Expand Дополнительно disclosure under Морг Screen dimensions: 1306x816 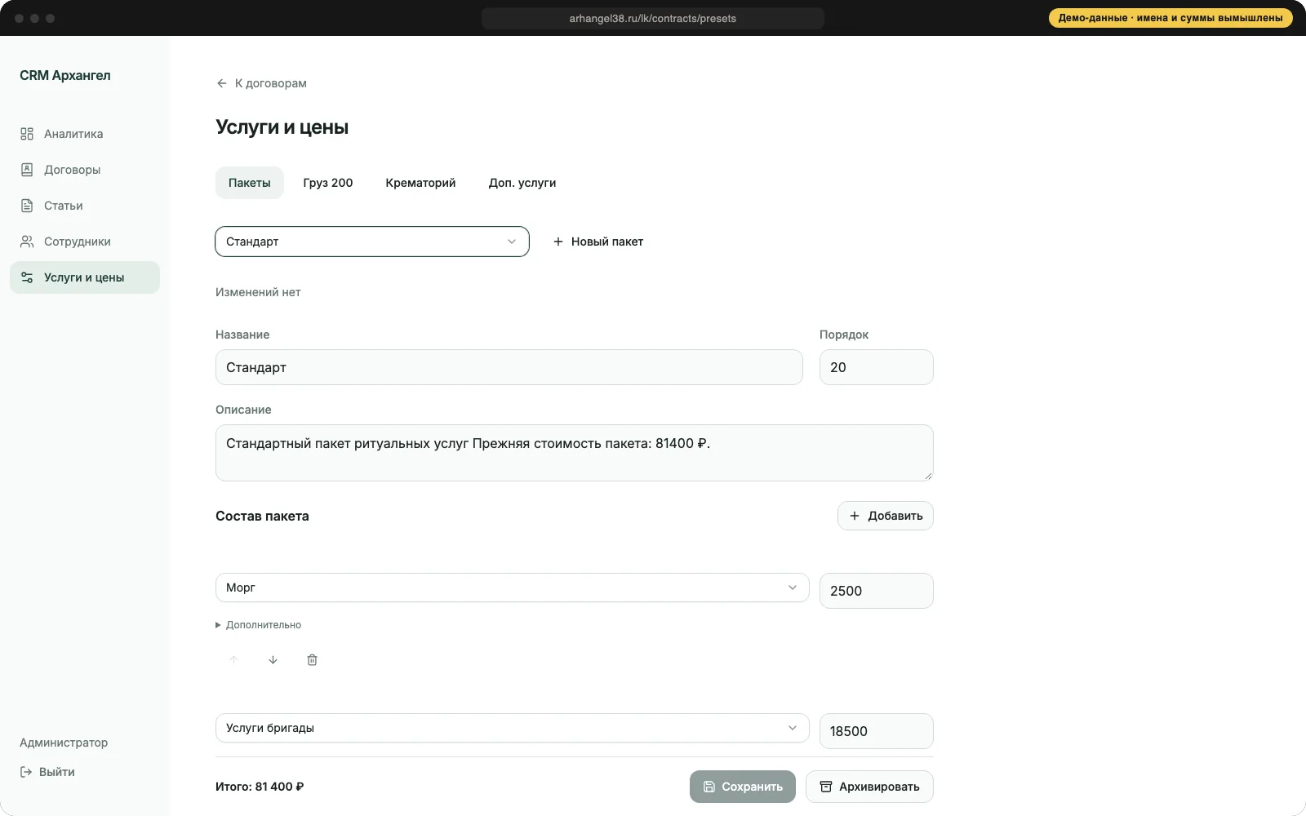click(259, 625)
